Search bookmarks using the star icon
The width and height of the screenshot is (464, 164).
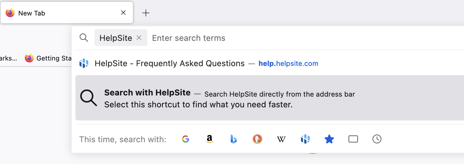329,139
